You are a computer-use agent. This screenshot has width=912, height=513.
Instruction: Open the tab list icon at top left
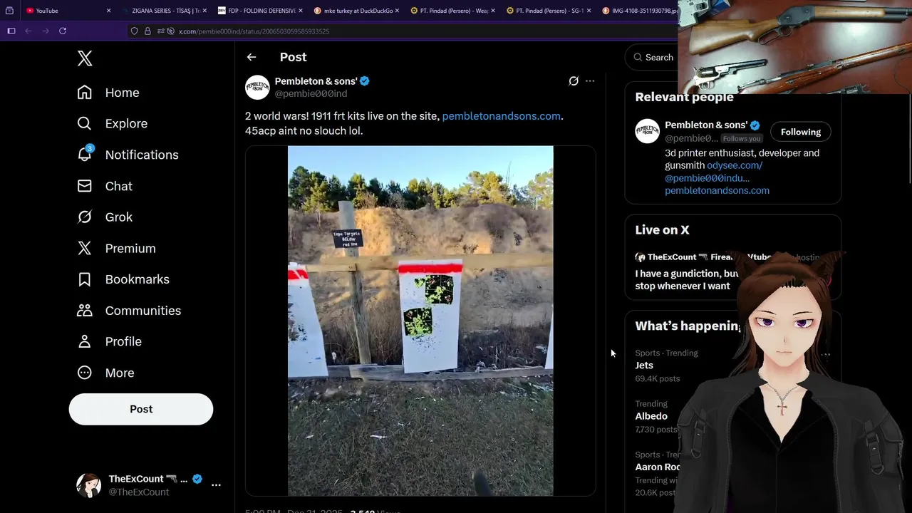pyautogui.click(x=9, y=11)
